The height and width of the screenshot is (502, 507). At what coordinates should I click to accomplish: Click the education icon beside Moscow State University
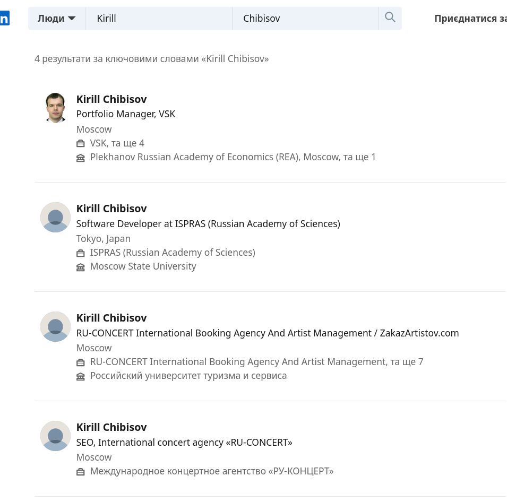pos(81,267)
